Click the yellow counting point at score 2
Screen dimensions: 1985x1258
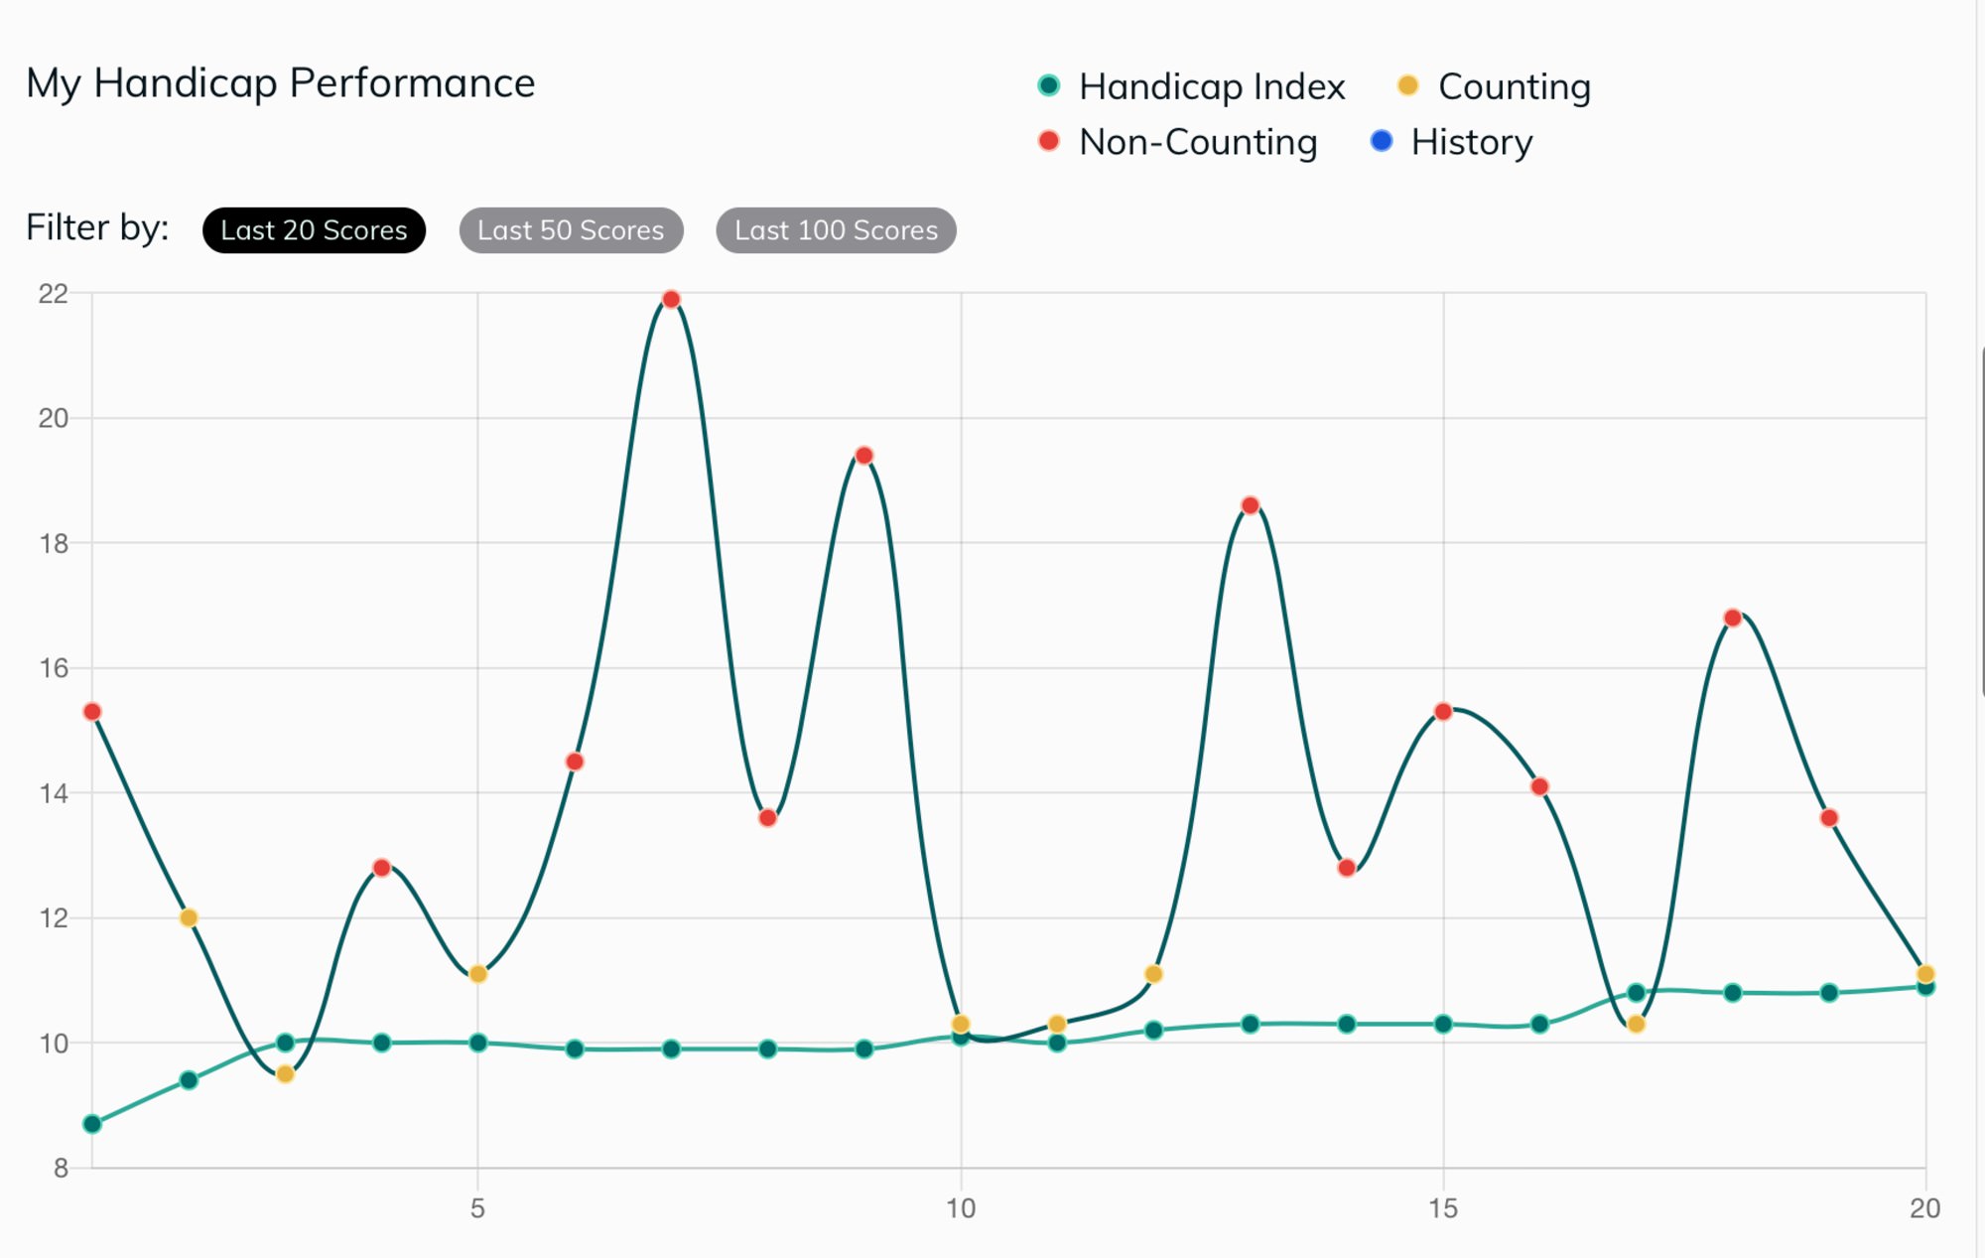[187, 918]
